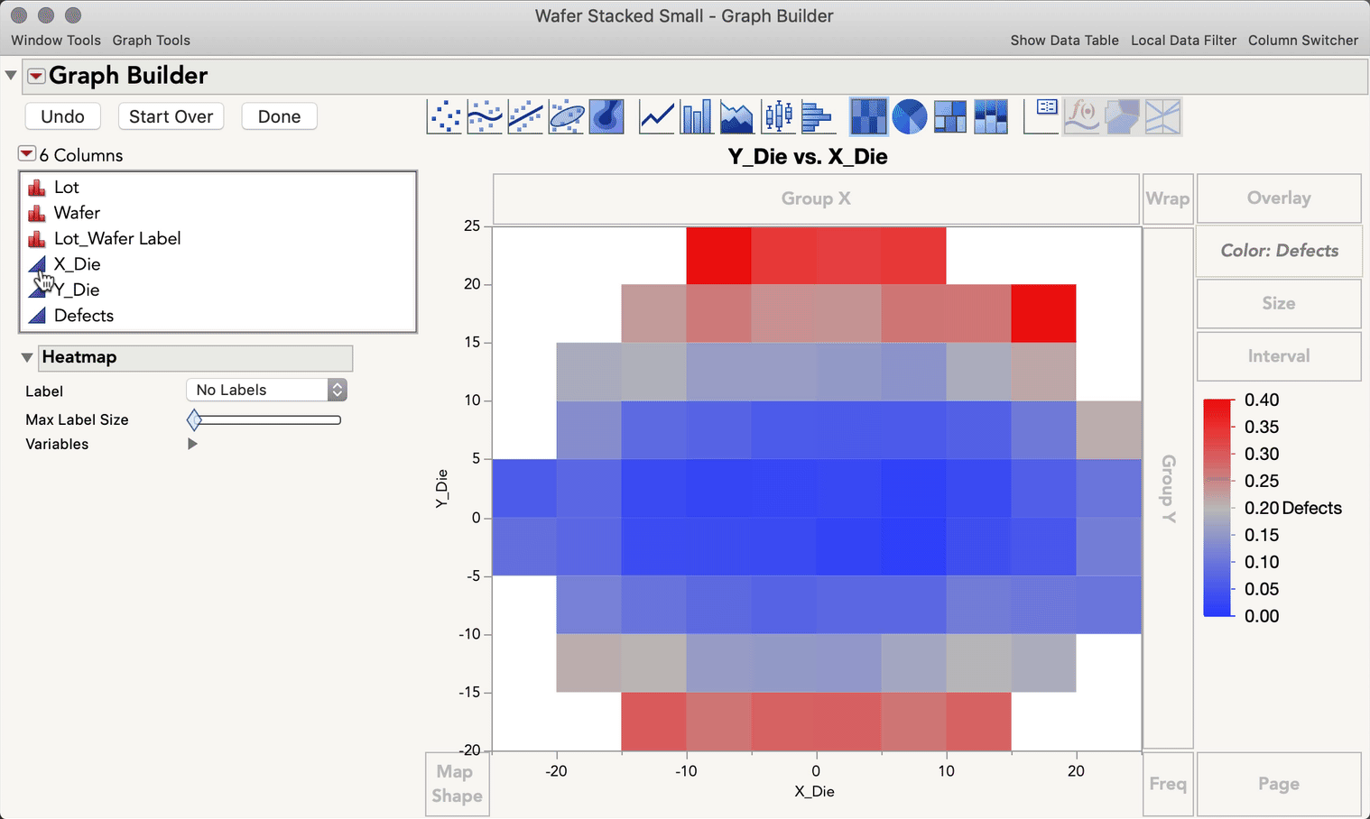Open the Graph Tools menu
1370x819 pixels.
(151, 41)
